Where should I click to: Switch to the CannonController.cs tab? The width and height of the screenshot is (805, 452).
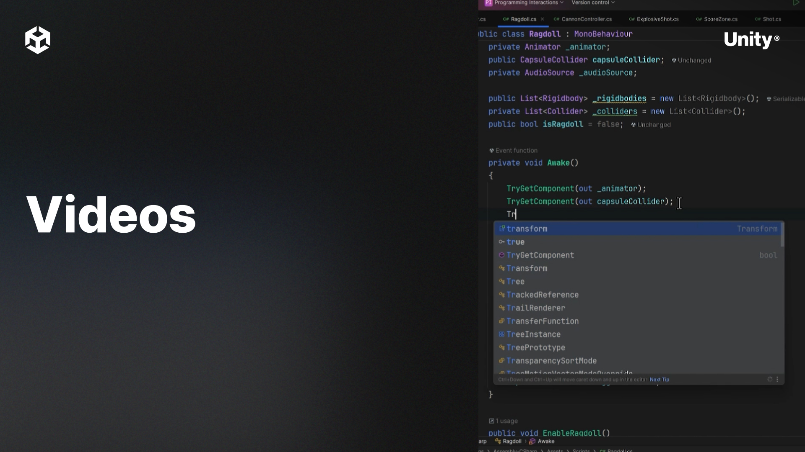(x=586, y=19)
